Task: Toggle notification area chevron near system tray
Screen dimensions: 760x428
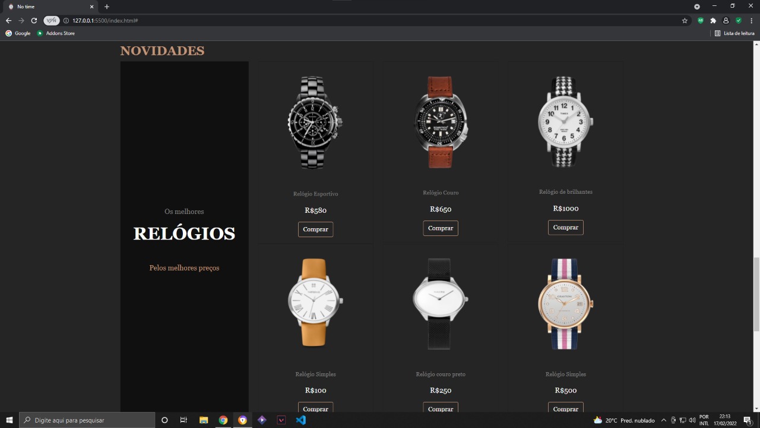Action: (x=663, y=420)
